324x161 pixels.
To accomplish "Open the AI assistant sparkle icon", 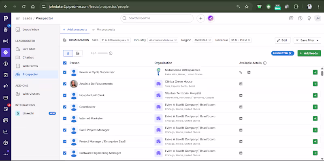I will pos(210,18).
